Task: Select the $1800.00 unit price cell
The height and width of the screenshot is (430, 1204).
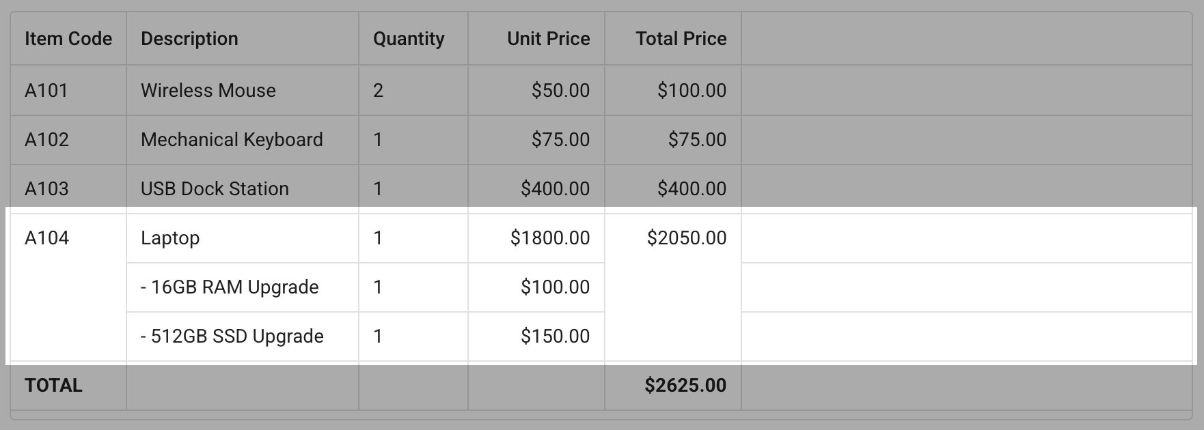Action: 549,238
